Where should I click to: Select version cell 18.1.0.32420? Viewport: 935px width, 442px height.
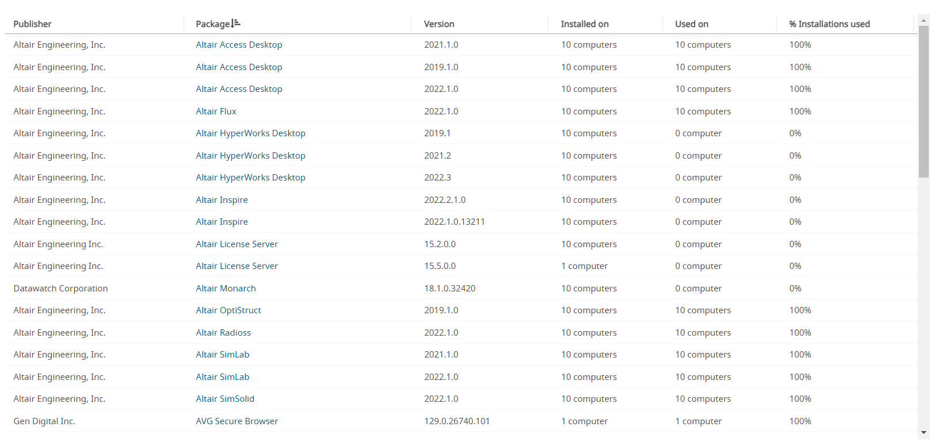(x=450, y=289)
